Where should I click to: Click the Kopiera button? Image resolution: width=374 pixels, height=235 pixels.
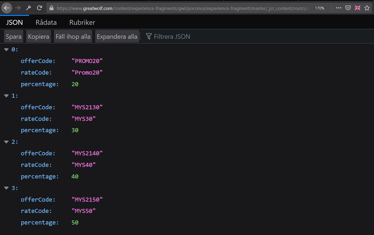(x=39, y=37)
